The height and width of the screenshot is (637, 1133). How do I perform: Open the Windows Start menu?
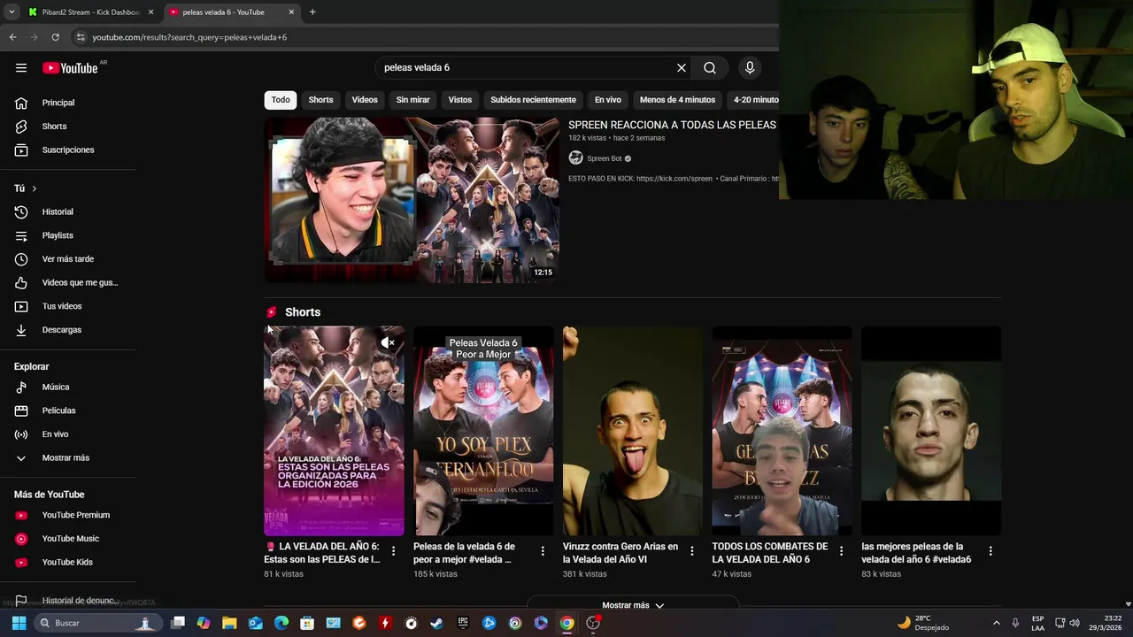pos(19,623)
